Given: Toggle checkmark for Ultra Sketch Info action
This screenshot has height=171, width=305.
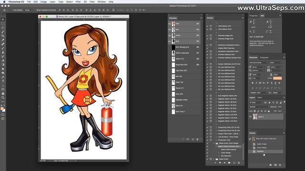Looking at the screenshot, I should pyautogui.click(x=207, y=26).
